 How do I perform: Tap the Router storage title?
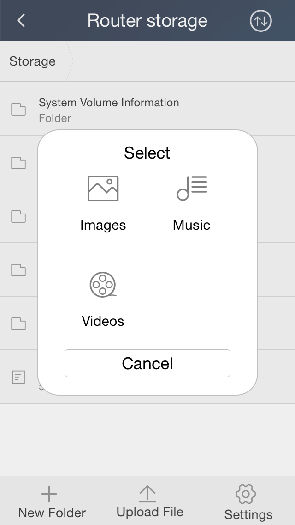click(x=147, y=21)
